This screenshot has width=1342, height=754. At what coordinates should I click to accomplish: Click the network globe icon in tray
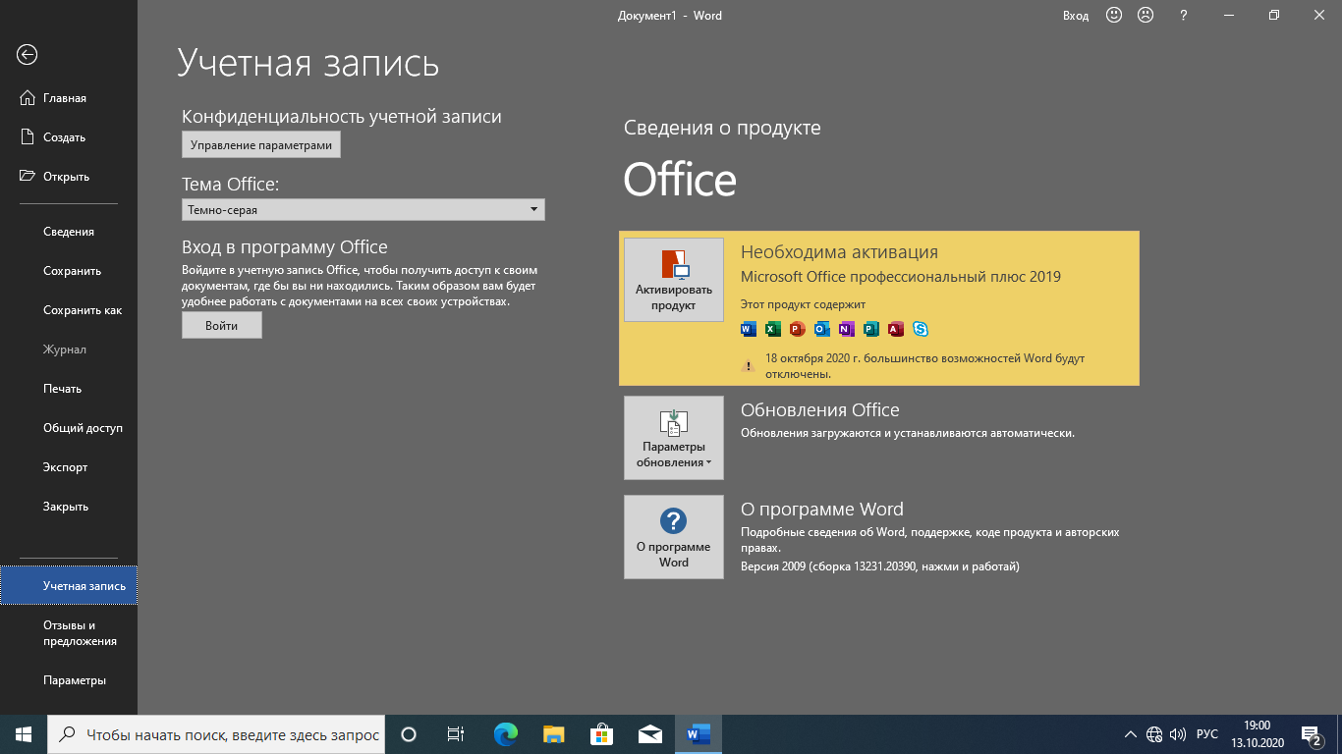[x=1154, y=734]
